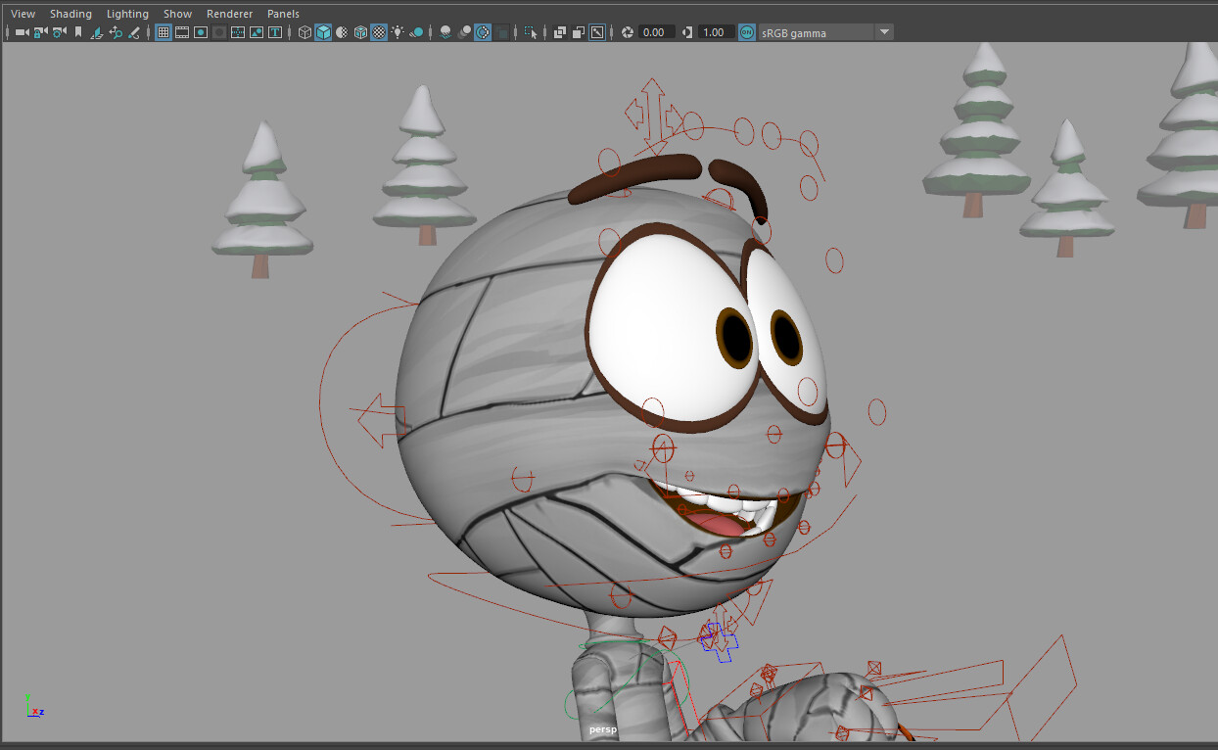The height and width of the screenshot is (750, 1218).
Task: Toggle the grid display
Action: pyautogui.click(x=163, y=32)
